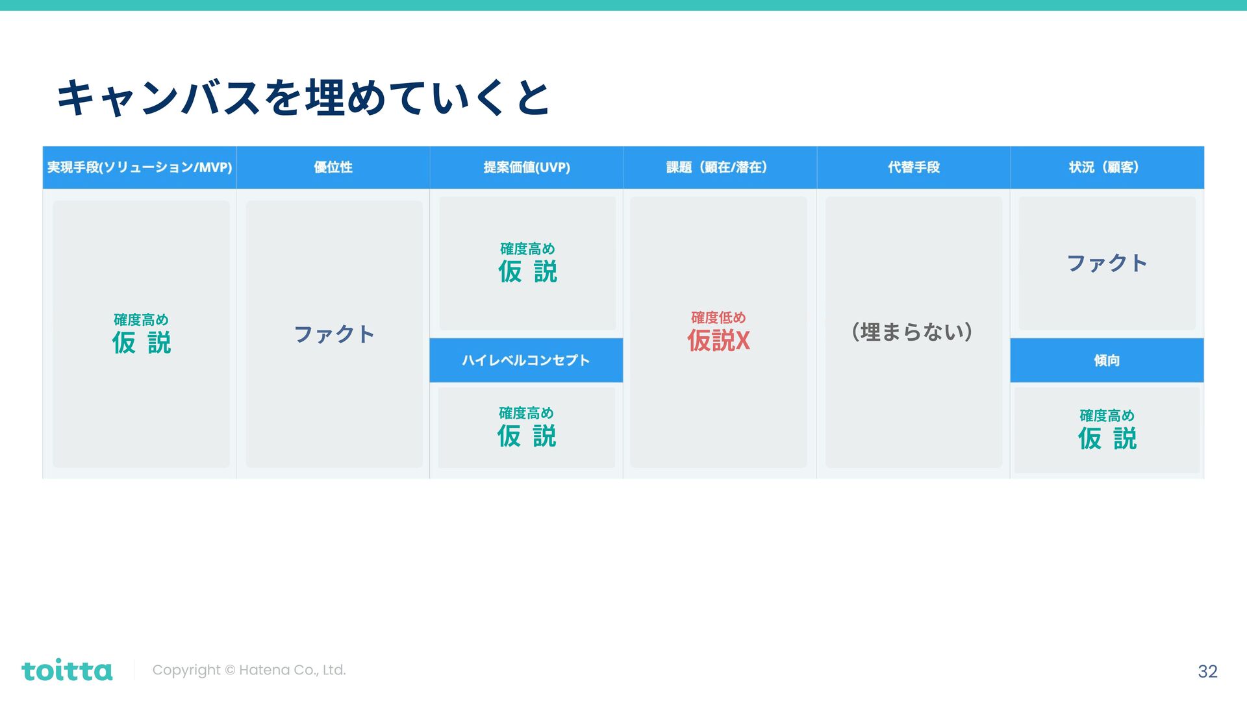Click the 確度高め 仮説 card under 実現手段
The width and height of the screenshot is (1247, 701).
tap(141, 334)
